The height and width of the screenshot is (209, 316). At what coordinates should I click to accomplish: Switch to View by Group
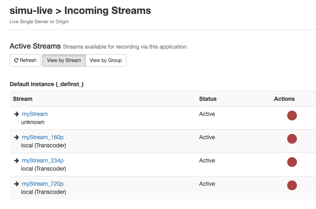tap(106, 60)
